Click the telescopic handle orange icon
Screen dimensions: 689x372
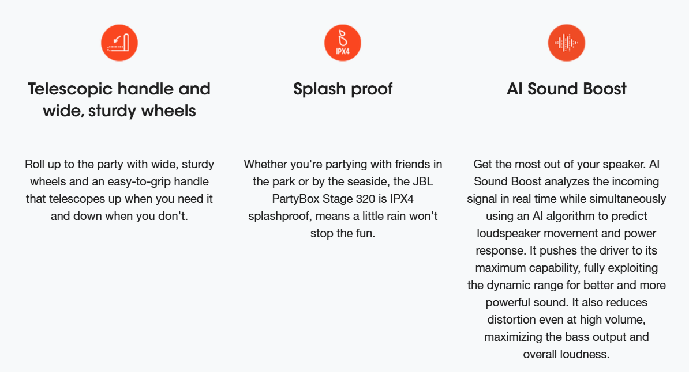tap(119, 43)
